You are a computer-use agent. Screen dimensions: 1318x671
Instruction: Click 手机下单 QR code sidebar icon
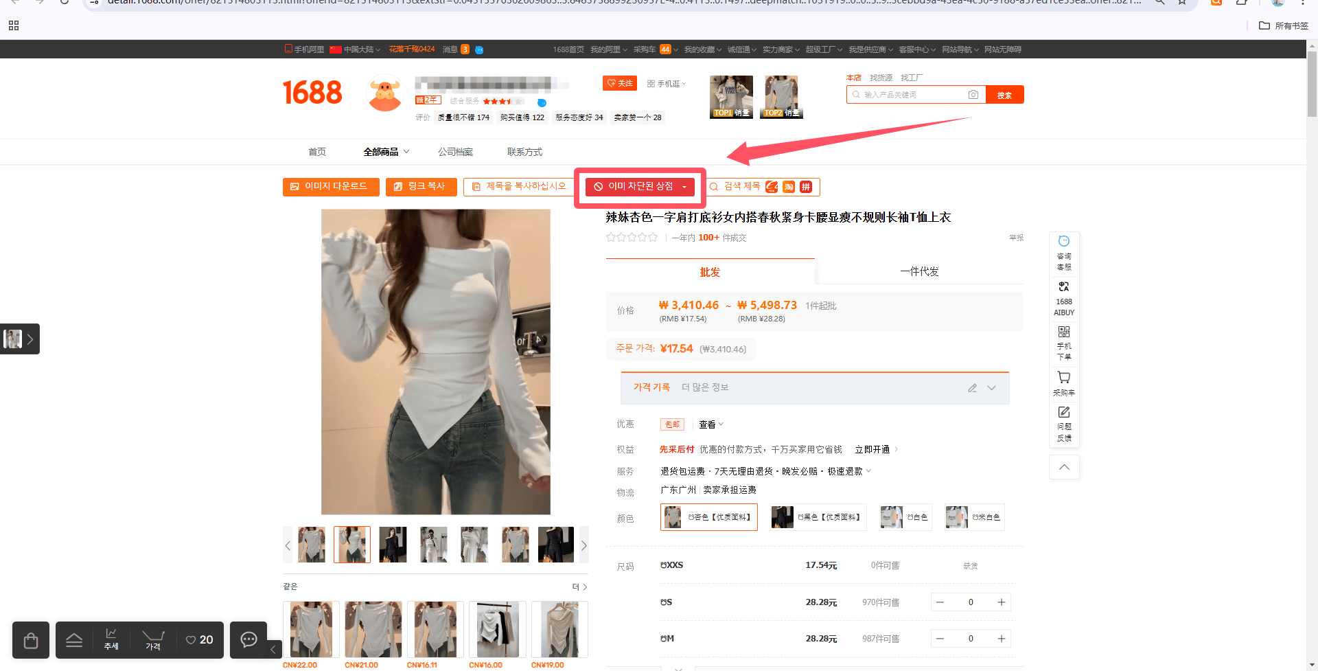[1064, 343]
